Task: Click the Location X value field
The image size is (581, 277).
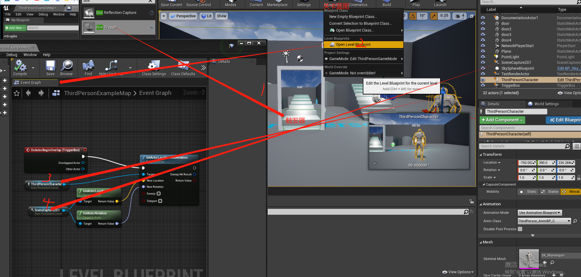Action: [527, 163]
